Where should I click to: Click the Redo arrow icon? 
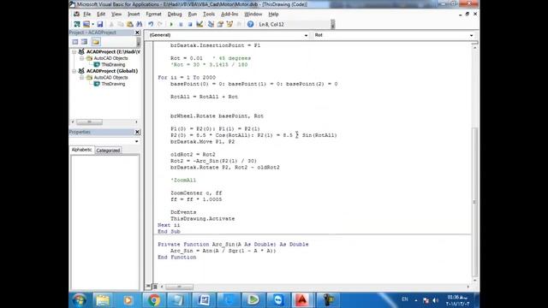click(160, 24)
